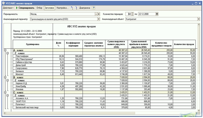Select the НТЦ "Нанотроника" row name

[x=24, y=59]
